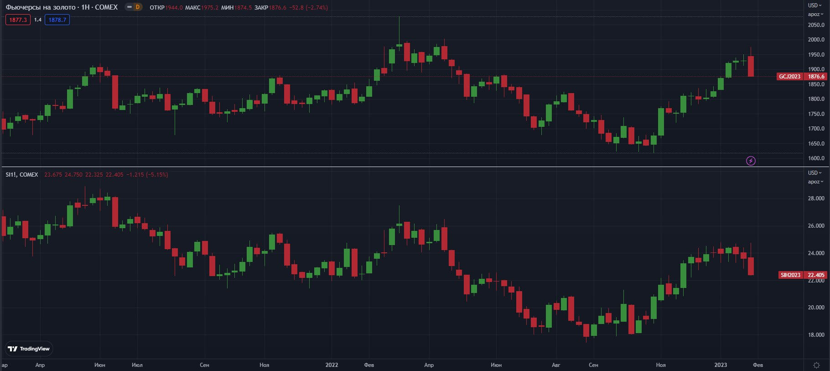830x371 pixels.
Task: Click the purple lightning bolt icon
Action: click(x=751, y=161)
